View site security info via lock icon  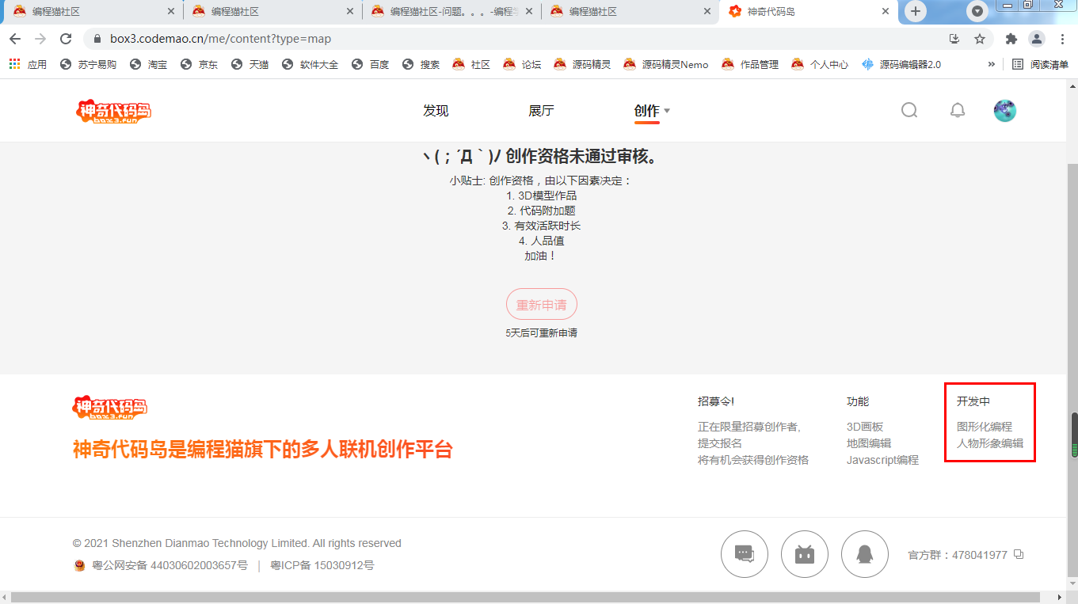tap(98, 39)
